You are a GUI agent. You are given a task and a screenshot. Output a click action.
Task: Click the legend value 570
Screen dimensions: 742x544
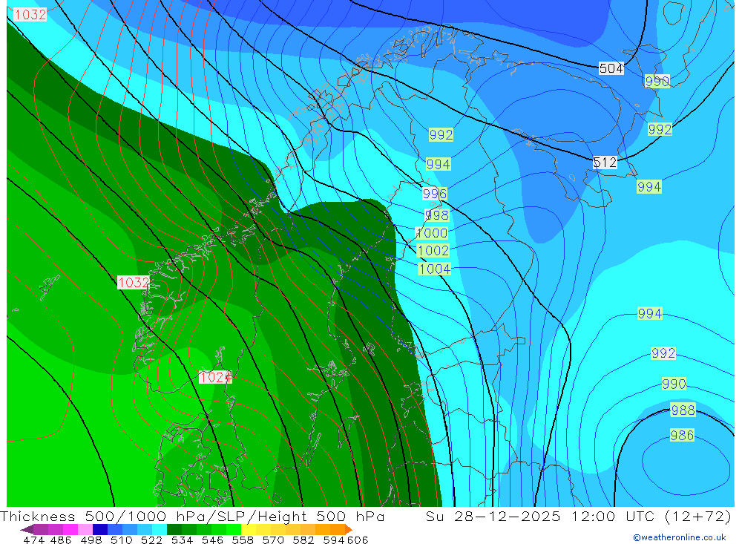point(273,540)
